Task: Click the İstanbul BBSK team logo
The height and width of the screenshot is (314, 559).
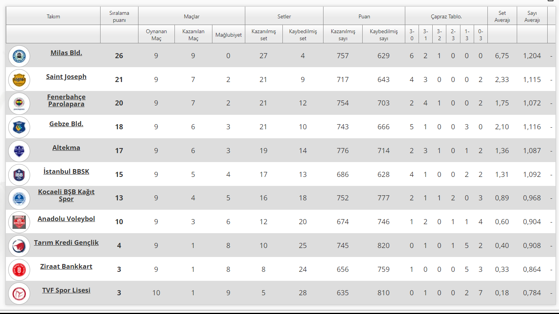Action: pyautogui.click(x=19, y=174)
